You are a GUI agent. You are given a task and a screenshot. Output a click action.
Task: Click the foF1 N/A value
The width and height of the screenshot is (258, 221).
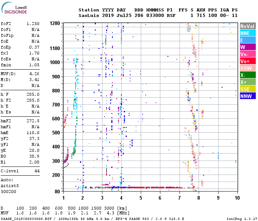(x=35, y=29)
